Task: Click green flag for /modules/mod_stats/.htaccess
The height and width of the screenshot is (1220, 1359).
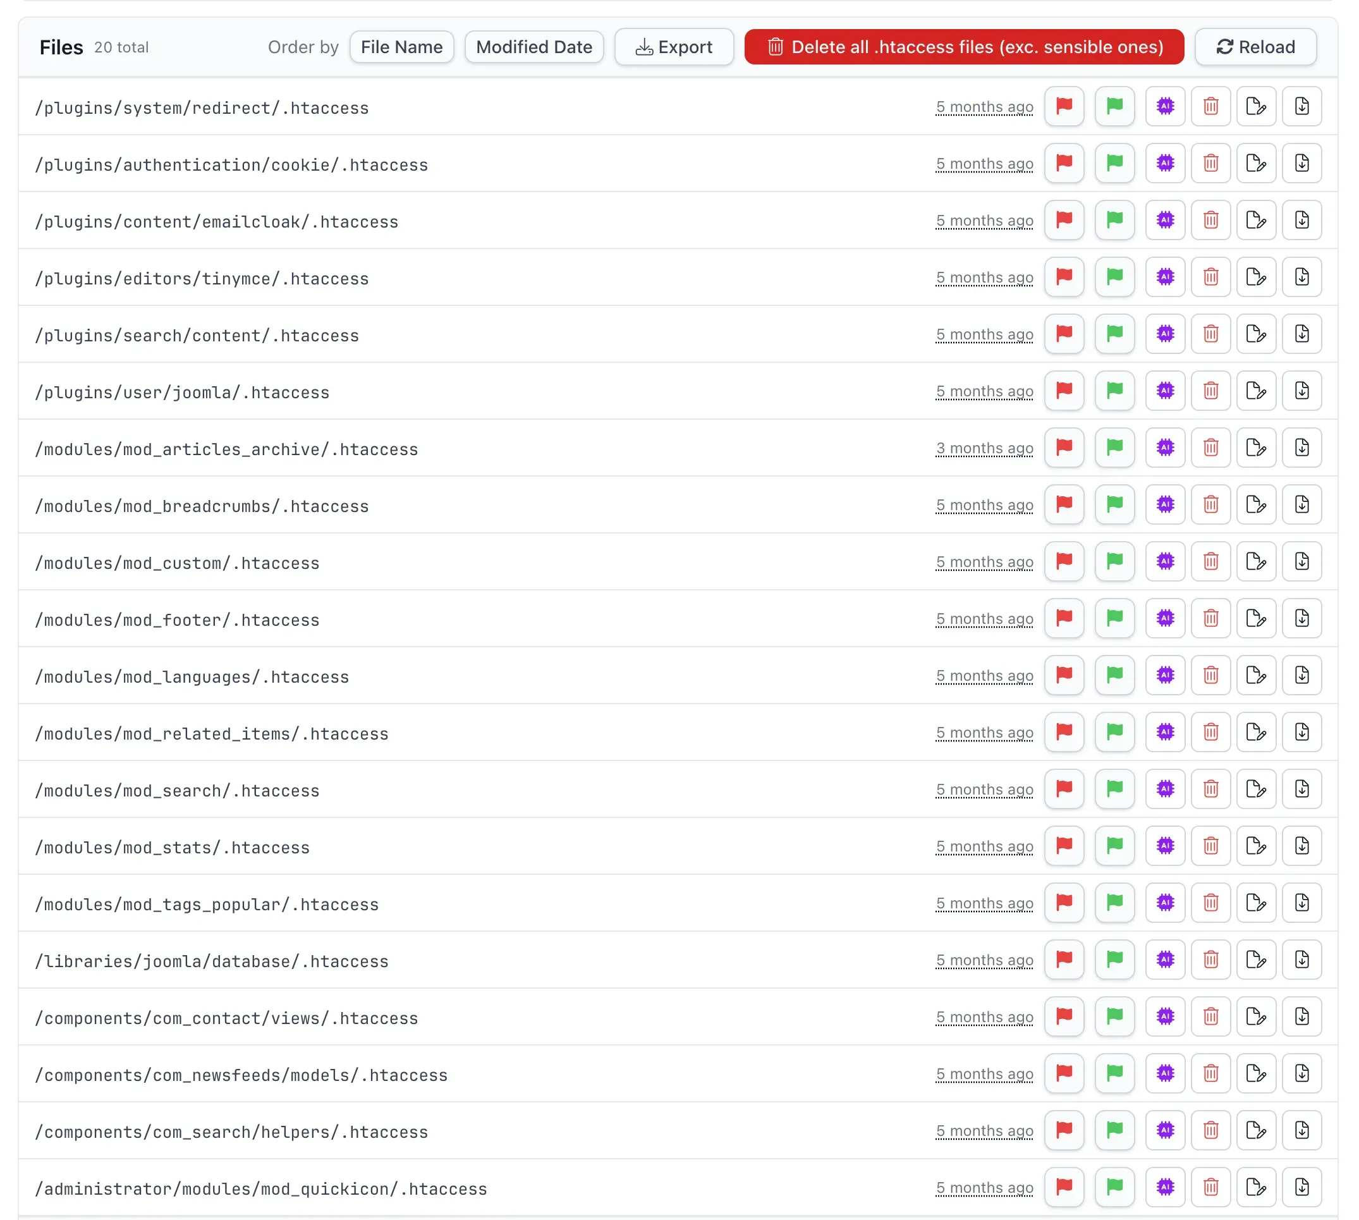Action: coord(1114,846)
